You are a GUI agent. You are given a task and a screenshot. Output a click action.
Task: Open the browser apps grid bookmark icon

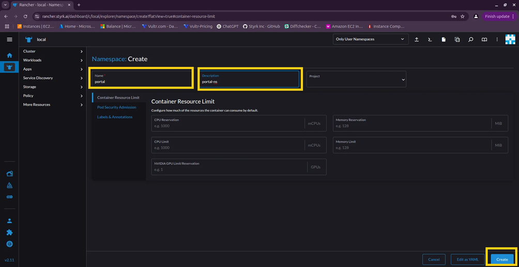[7, 26]
